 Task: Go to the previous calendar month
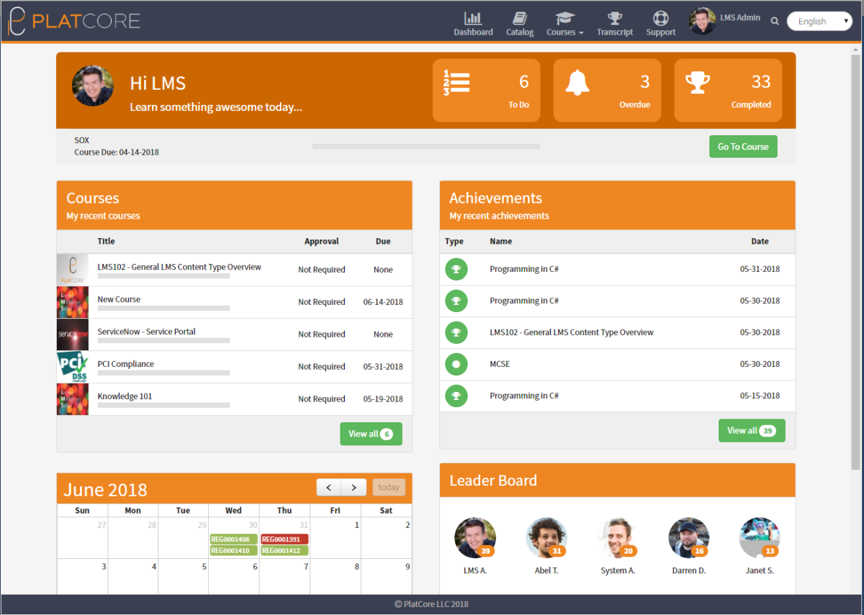coord(328,488)
